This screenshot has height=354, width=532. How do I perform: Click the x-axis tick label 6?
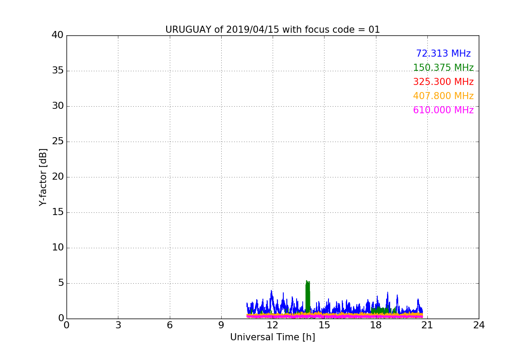coord(170,325)
